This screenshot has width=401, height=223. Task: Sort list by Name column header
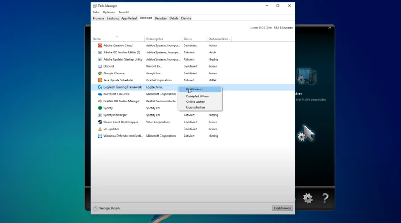[97, 39]
